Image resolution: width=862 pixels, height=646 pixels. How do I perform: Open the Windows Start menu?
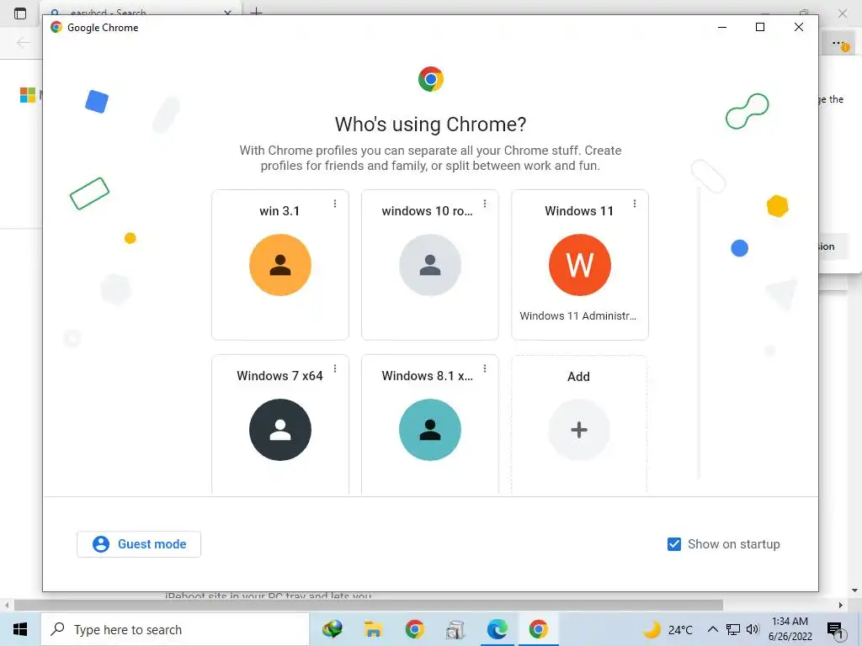point(20,629)
